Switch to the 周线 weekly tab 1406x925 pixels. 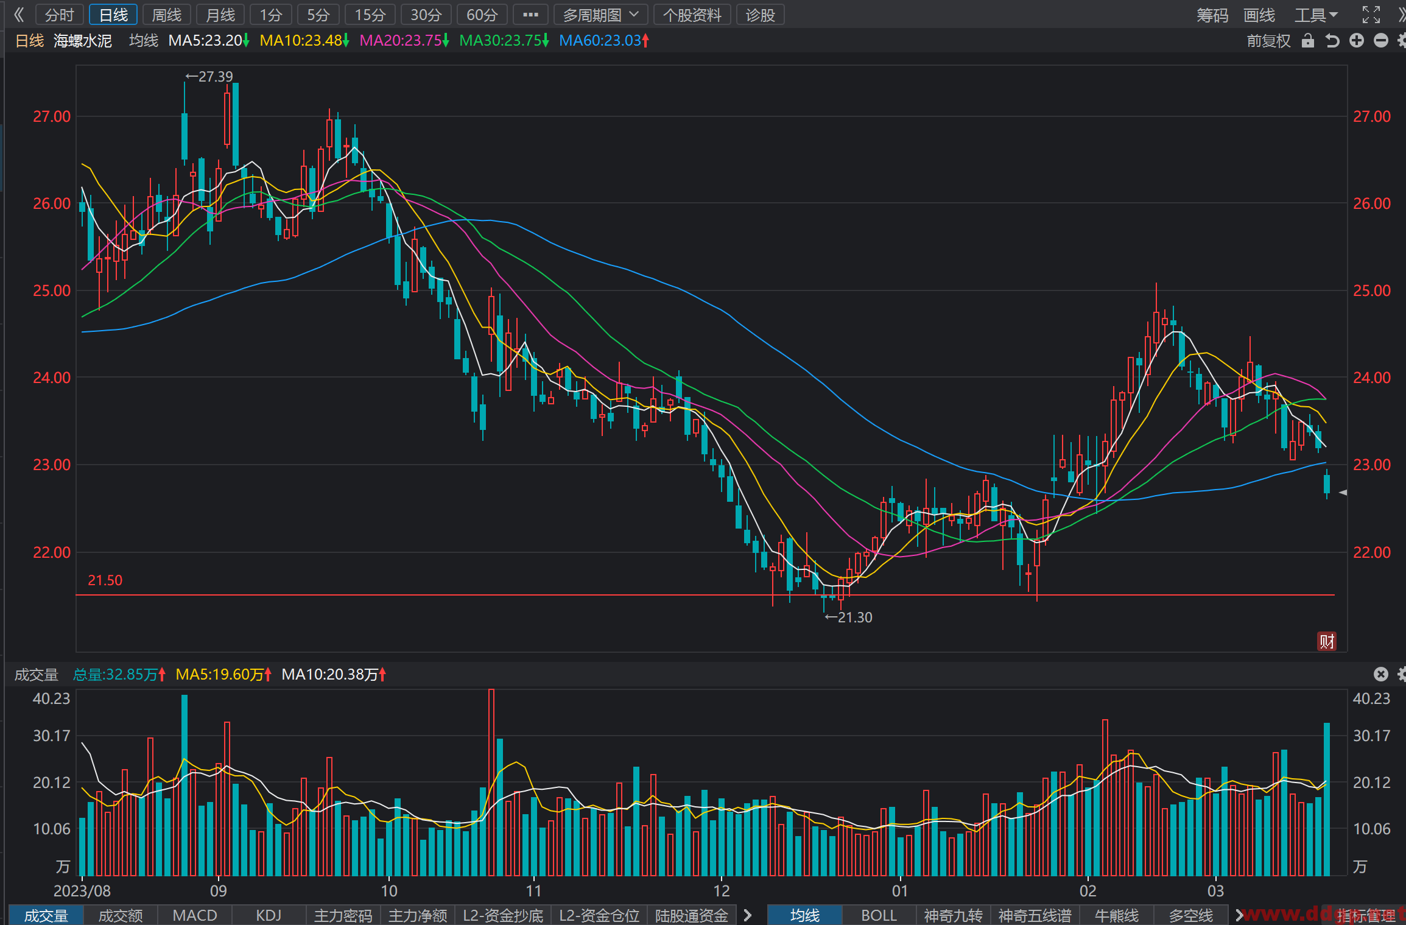[x=167, y=15]
